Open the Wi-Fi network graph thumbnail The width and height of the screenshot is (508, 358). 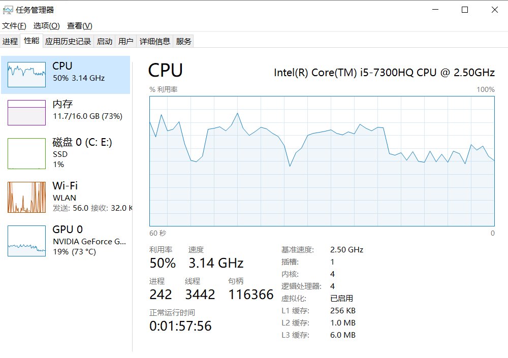point(26,197)
